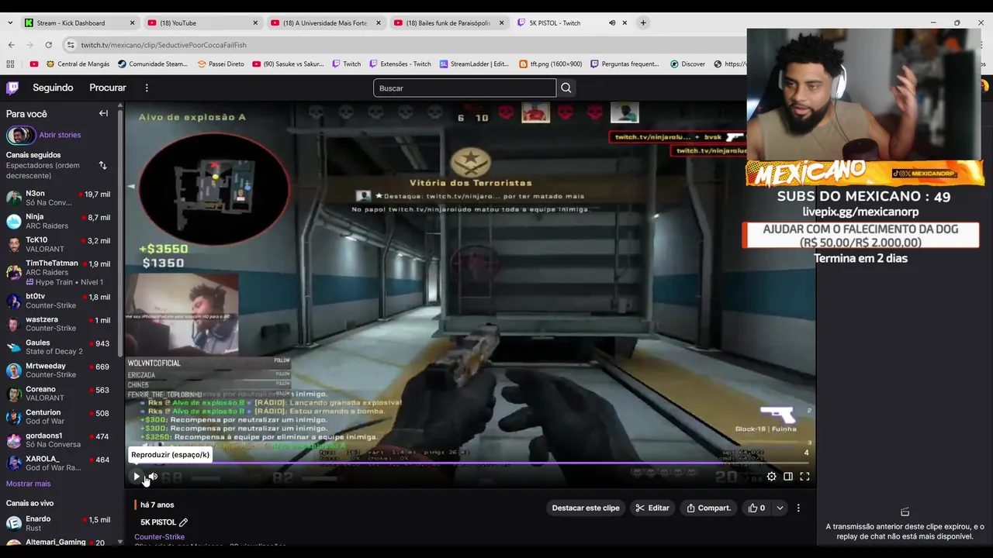Open TcK10 channel in sidebar
993x558 pixels.
[58, 244]
